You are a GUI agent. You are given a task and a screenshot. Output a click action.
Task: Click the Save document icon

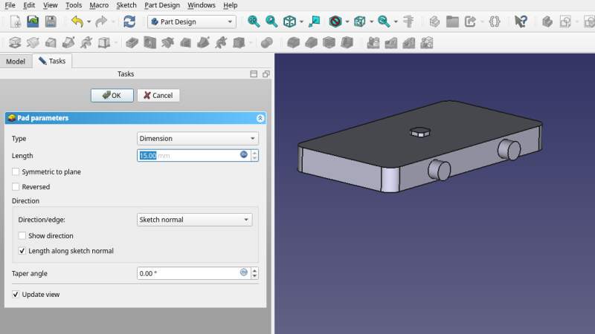click(x=51, y=22)
